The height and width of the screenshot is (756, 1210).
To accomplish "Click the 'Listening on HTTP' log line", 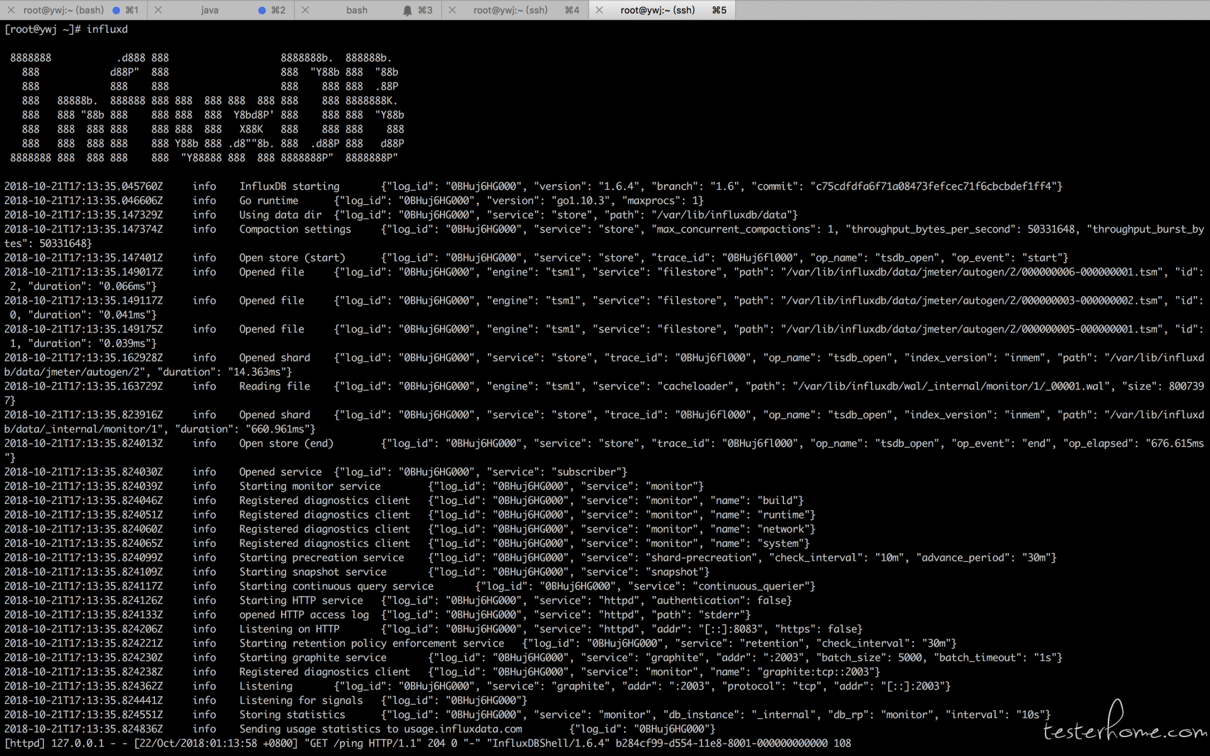I will coord(289,629).
